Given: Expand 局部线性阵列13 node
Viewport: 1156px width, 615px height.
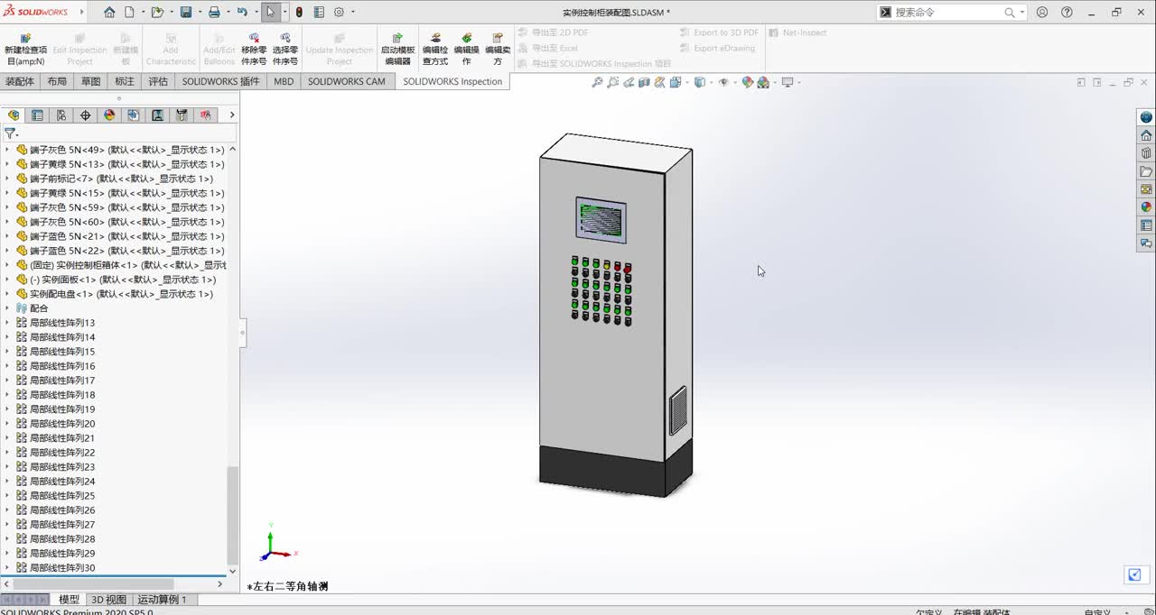Looking at the screenshot, I should [7, 323].
